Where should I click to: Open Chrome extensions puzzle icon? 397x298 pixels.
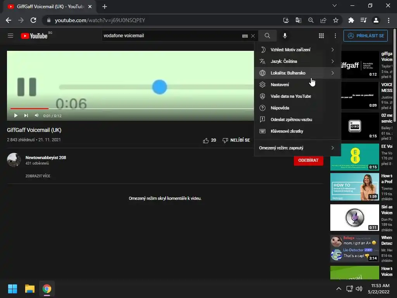pos(351,20)
